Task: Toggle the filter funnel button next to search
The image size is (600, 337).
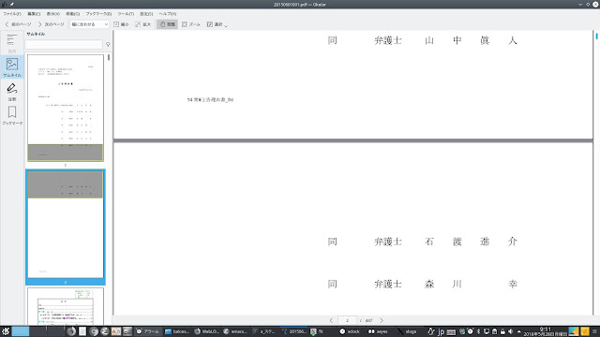Action: click(108, 44)
